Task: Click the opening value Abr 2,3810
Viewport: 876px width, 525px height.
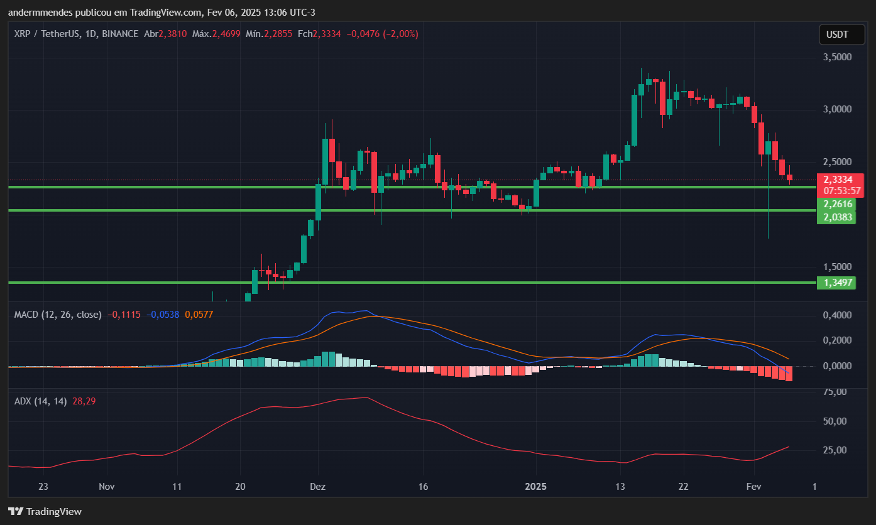Action: [x=165, y=34]
